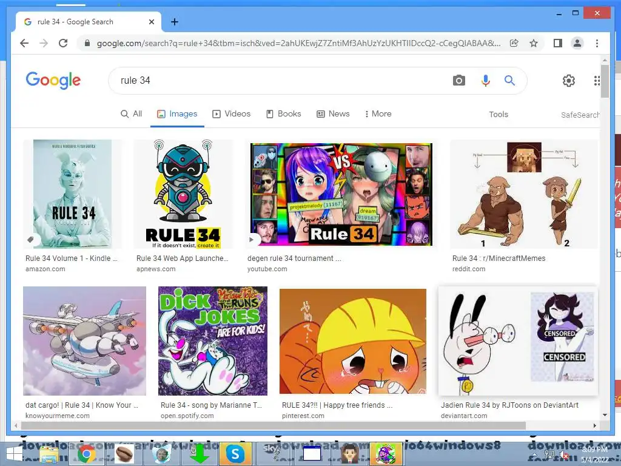The width and height of the screenshot is (621, 466).
Task: Open Google apps grid icon
Action: (x=597, y=81)
